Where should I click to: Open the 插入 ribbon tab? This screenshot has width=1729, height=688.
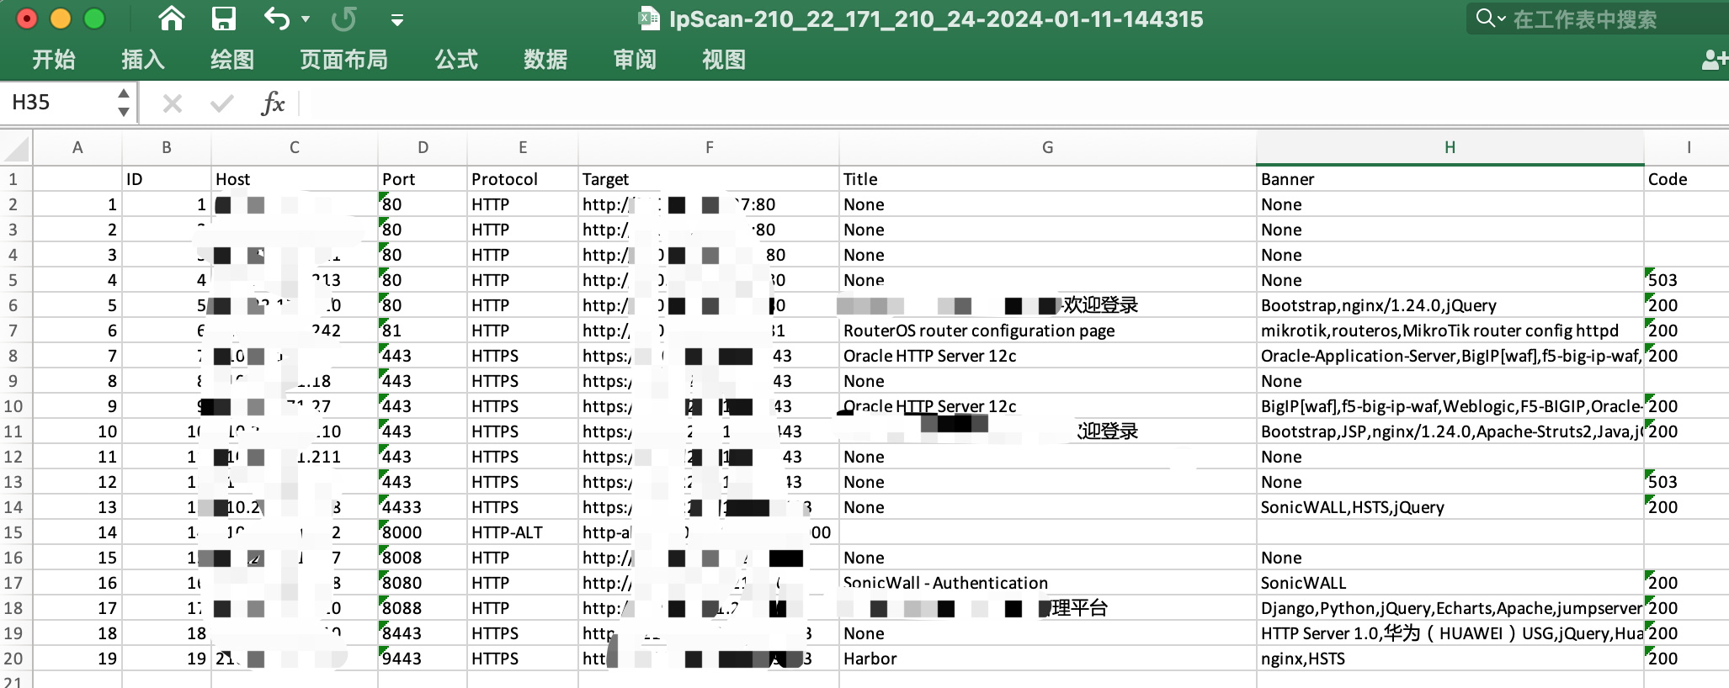pos(143,60)
